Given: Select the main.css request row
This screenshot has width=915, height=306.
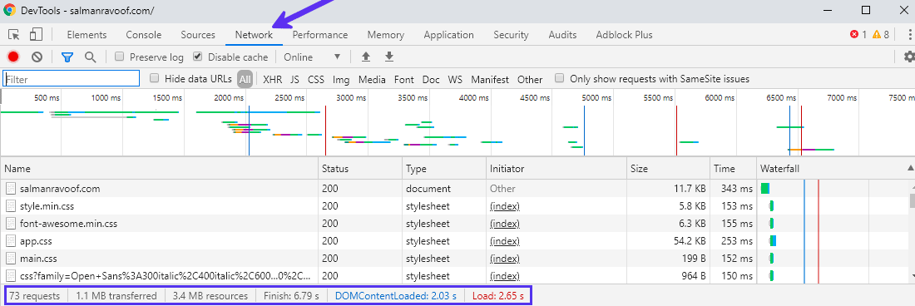Looking at the screenshot, I should tap(454, 259).
